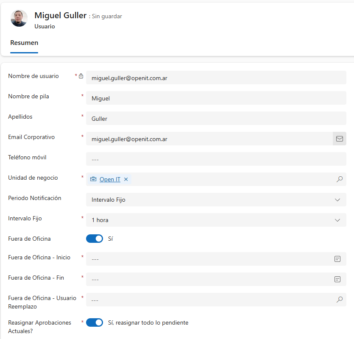Click the briefcase icon next to Open IT

click(x=93, y=179)
